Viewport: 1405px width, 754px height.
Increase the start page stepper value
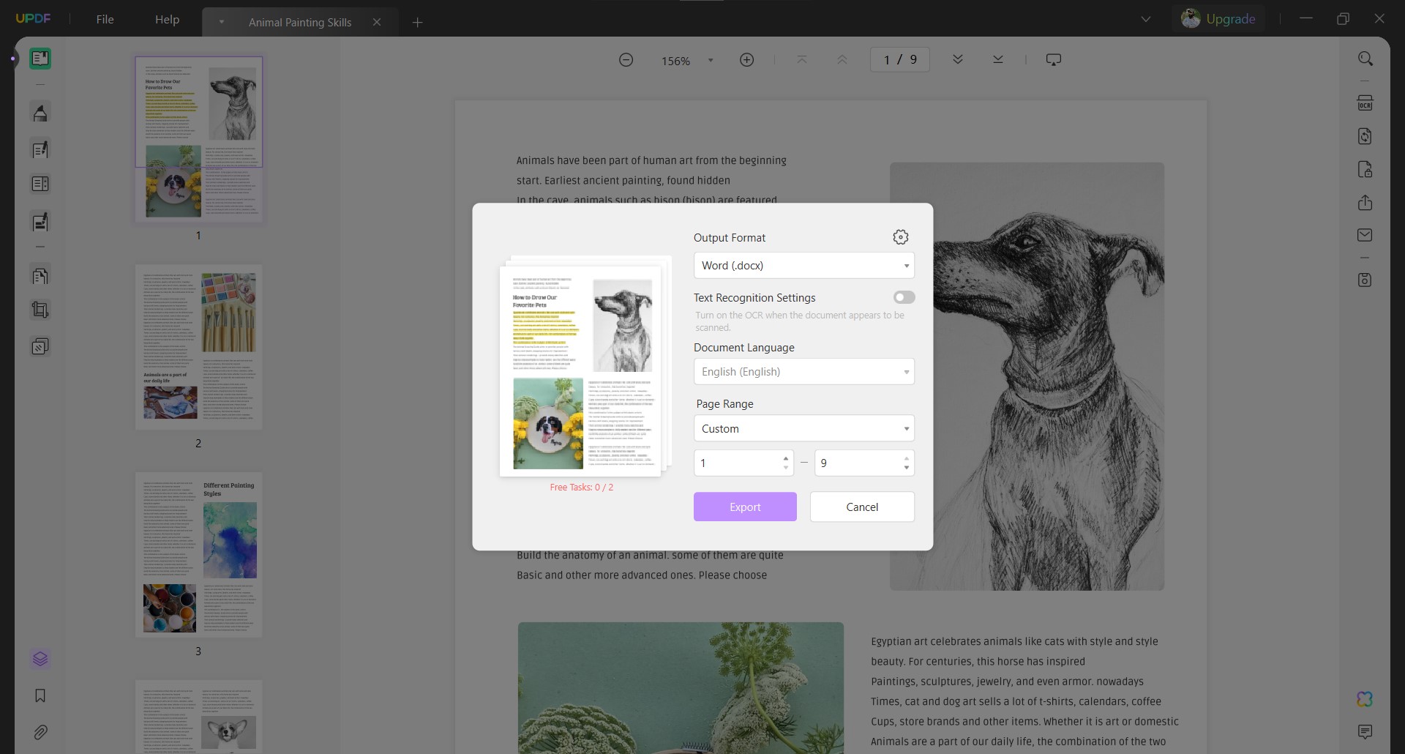click(785, 458)
